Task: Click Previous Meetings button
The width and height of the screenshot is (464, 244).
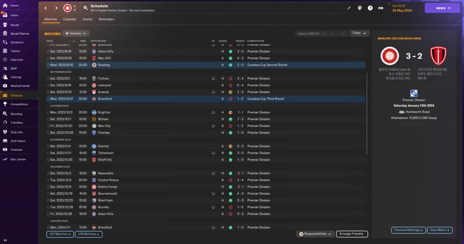Action: coord(409,230)
